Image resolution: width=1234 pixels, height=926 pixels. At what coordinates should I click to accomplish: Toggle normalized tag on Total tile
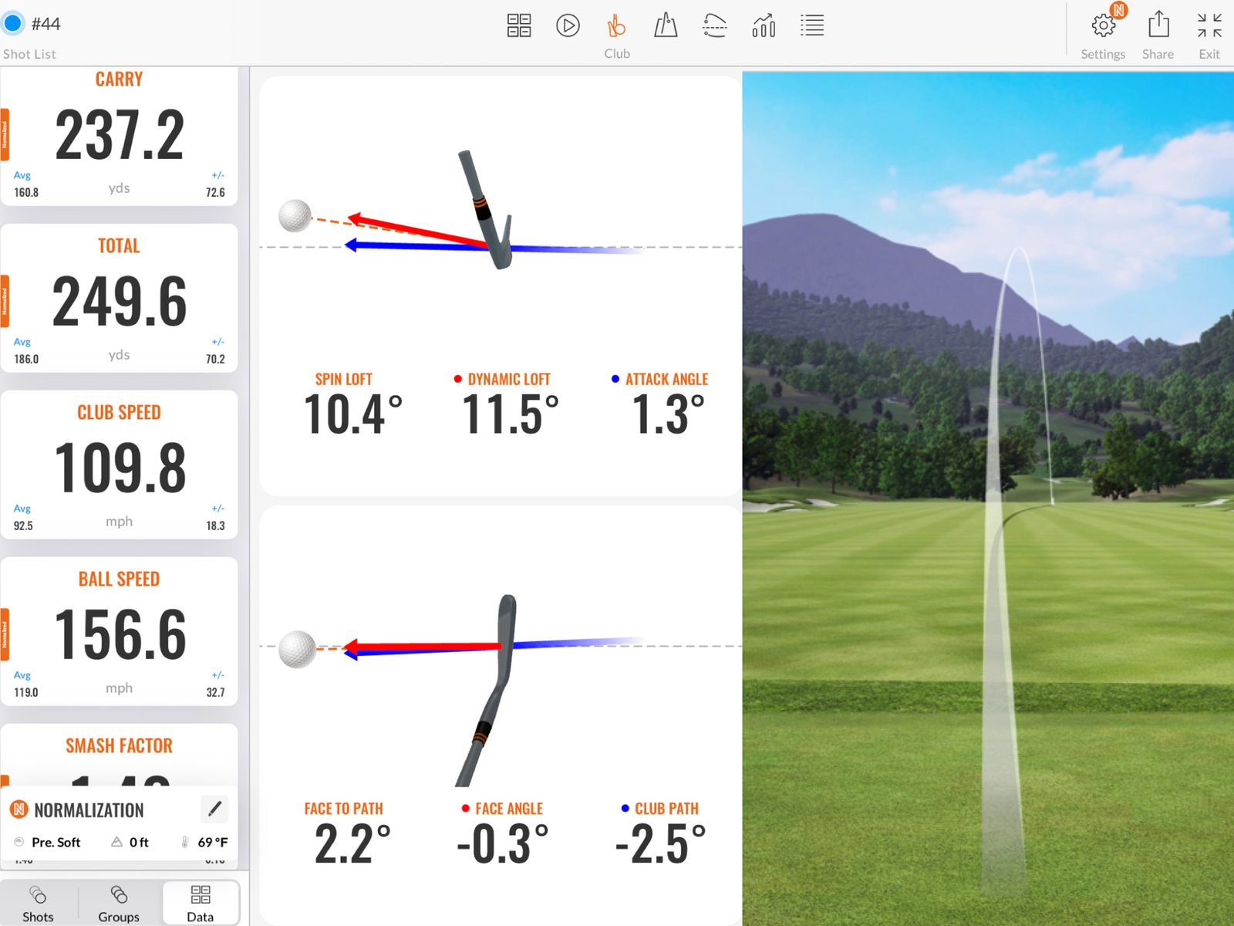coord(5,301)
